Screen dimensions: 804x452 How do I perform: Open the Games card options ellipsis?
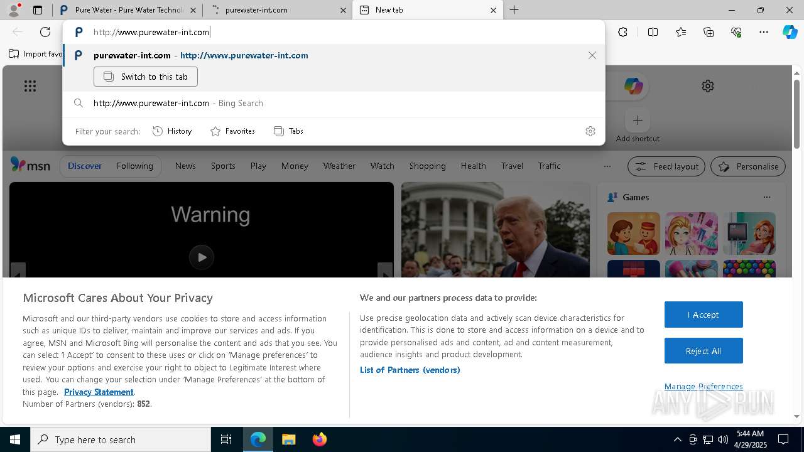point(767,197)
